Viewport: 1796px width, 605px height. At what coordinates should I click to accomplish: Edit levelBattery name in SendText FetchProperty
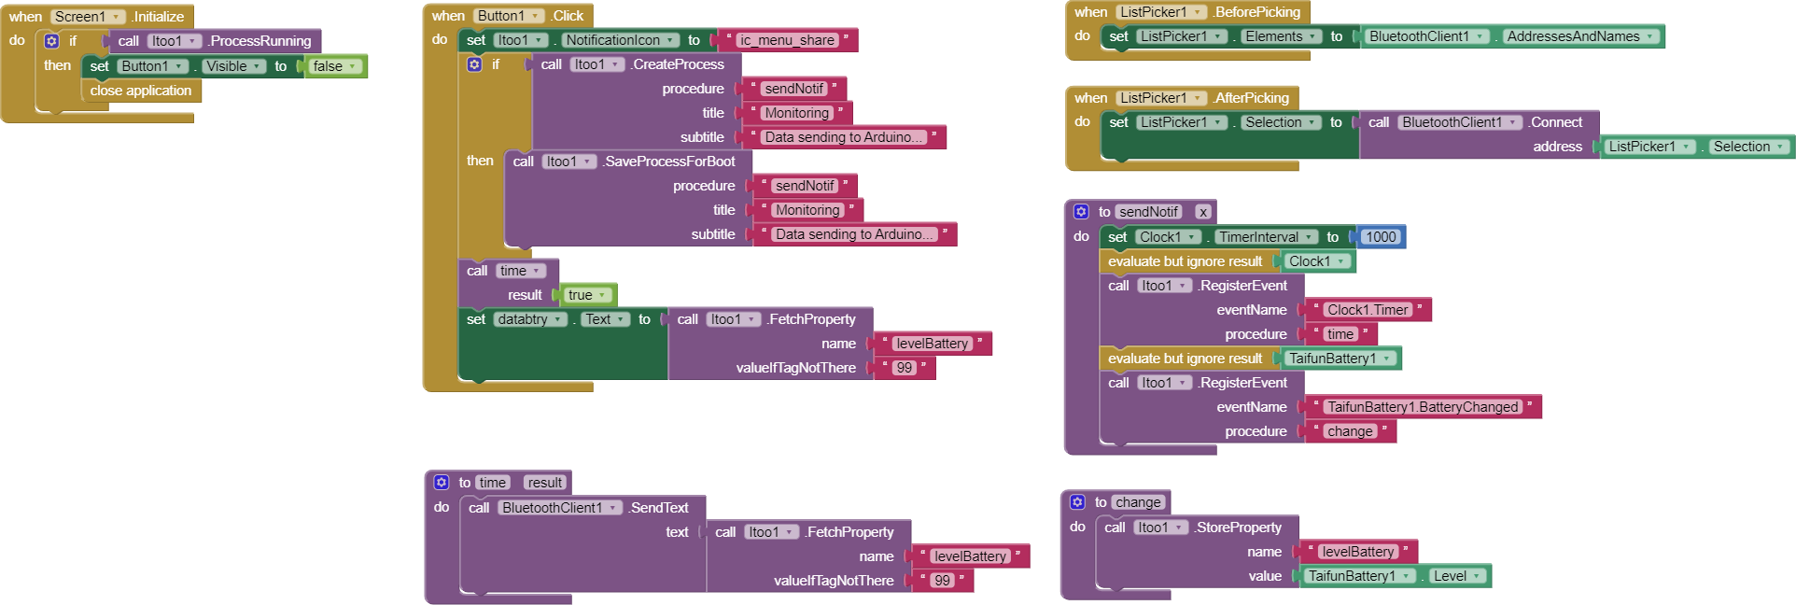[x=970, y=556]
